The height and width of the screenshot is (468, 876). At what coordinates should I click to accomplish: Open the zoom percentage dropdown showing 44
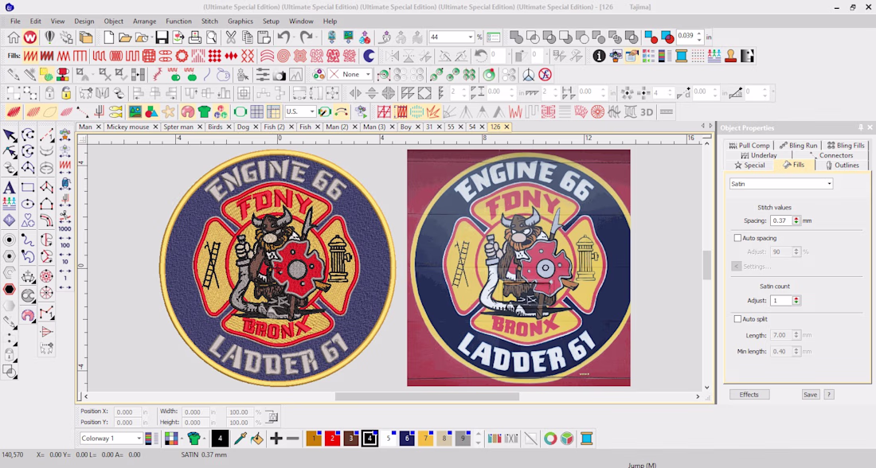click(x=471, y=37)
